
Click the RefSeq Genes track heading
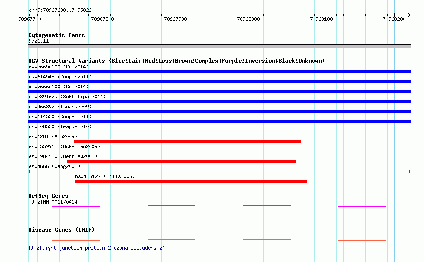point(48,196)
